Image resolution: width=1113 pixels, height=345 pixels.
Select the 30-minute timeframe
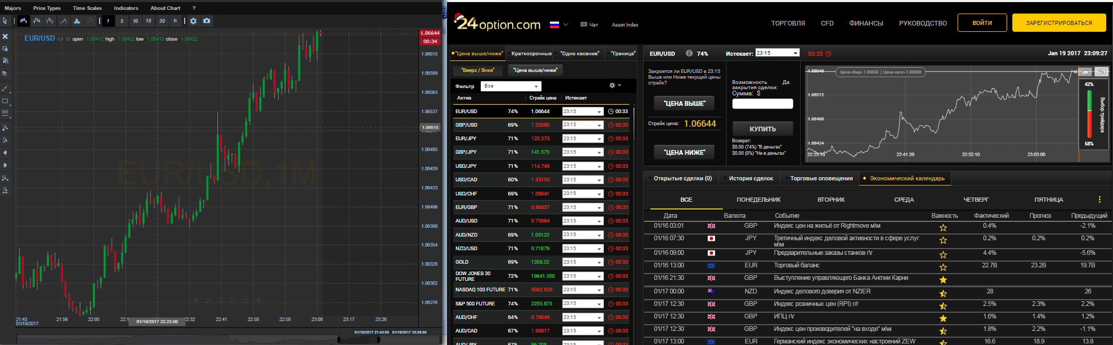pos(162,21)
